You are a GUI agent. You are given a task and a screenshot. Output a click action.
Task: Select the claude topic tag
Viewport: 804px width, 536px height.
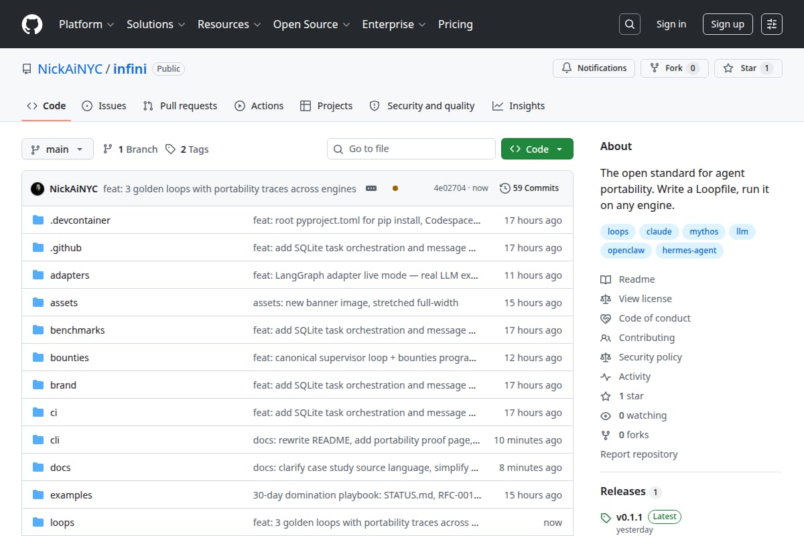coord(659,231)
